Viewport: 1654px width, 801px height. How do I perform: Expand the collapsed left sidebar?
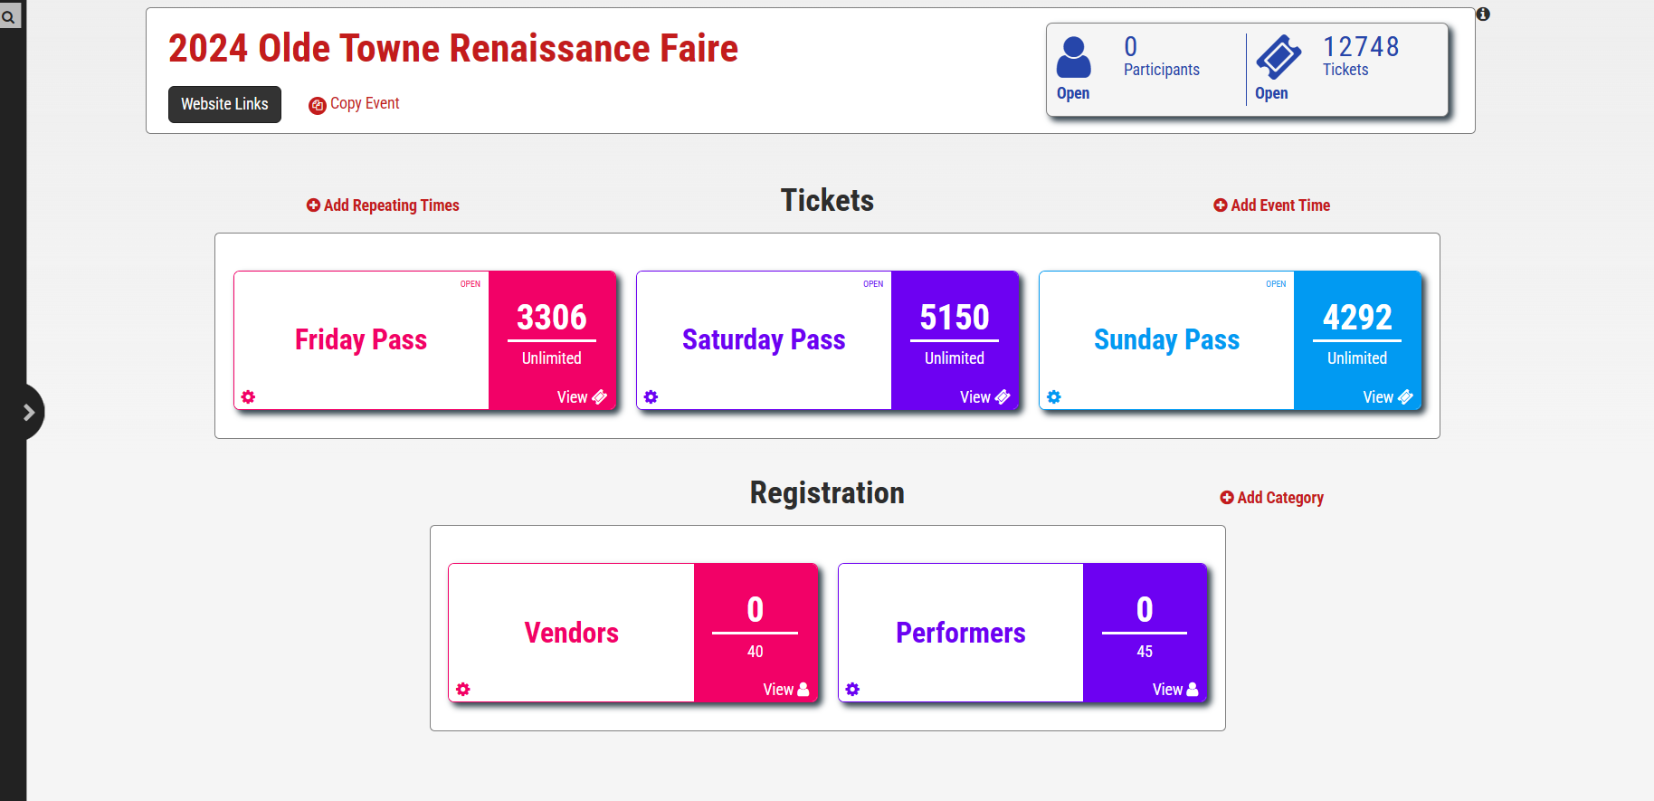27,412
